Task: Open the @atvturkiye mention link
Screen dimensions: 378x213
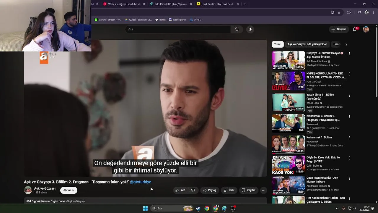Action: pyautogui.click(x=141, y=182)
